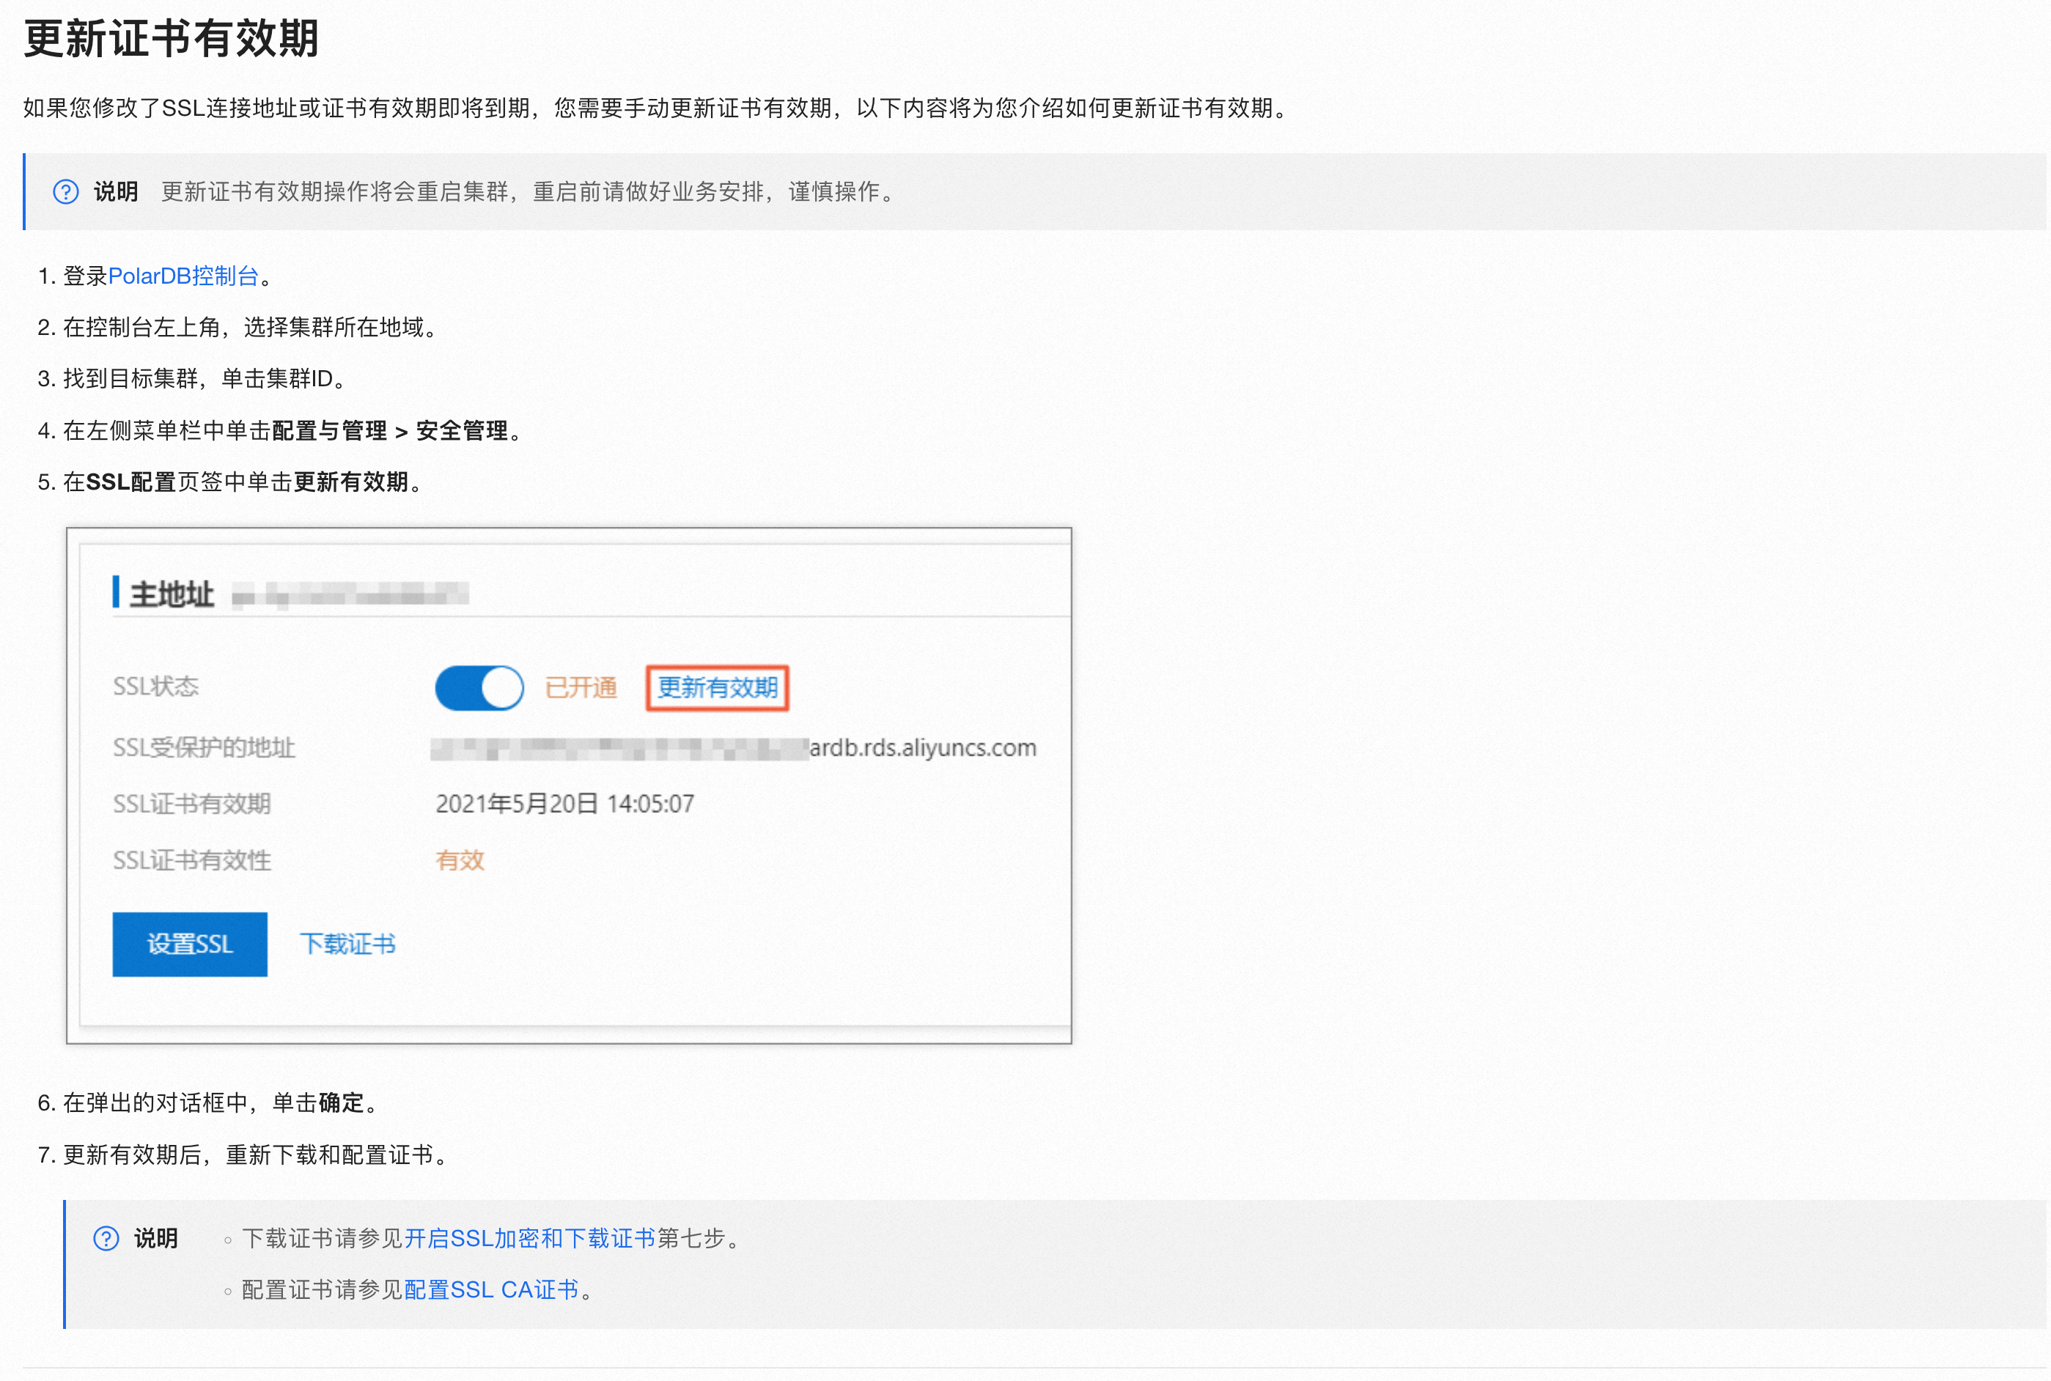
Task: Click the top 说明 question mark icon
Action: (66, 192)
